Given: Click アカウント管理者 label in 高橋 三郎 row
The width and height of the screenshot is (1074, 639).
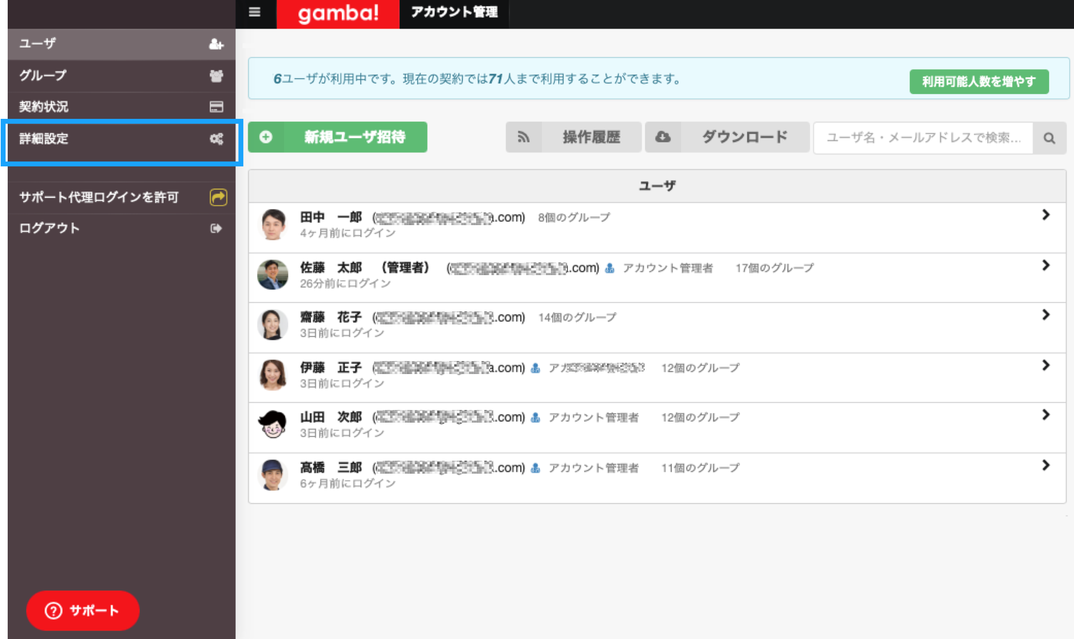Looking at the screenshot, I should (x=593, y=468).
